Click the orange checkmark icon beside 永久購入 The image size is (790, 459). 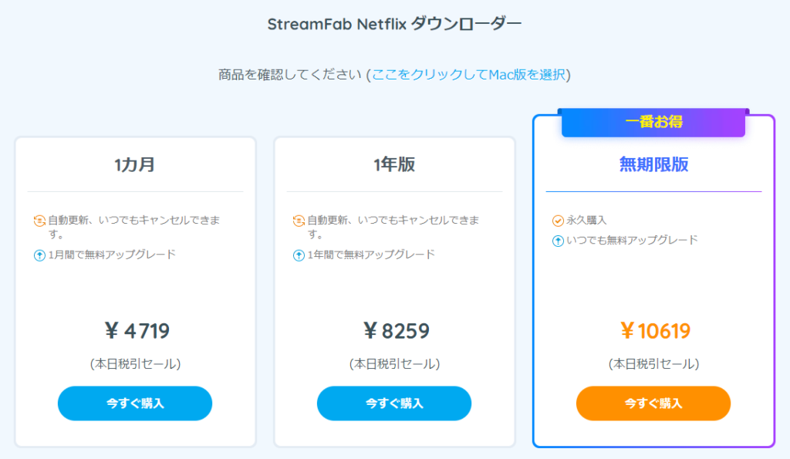(558, 221)
